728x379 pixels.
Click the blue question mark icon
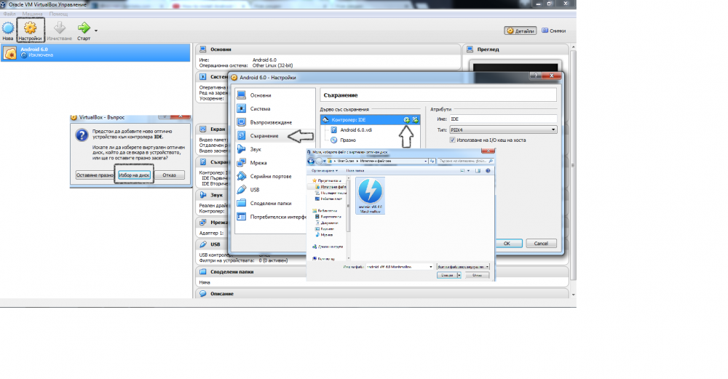tap(82, 135)
